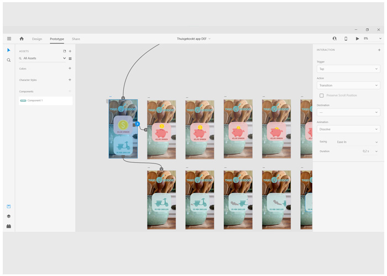Open mobile device preview icon

[346, 39]
